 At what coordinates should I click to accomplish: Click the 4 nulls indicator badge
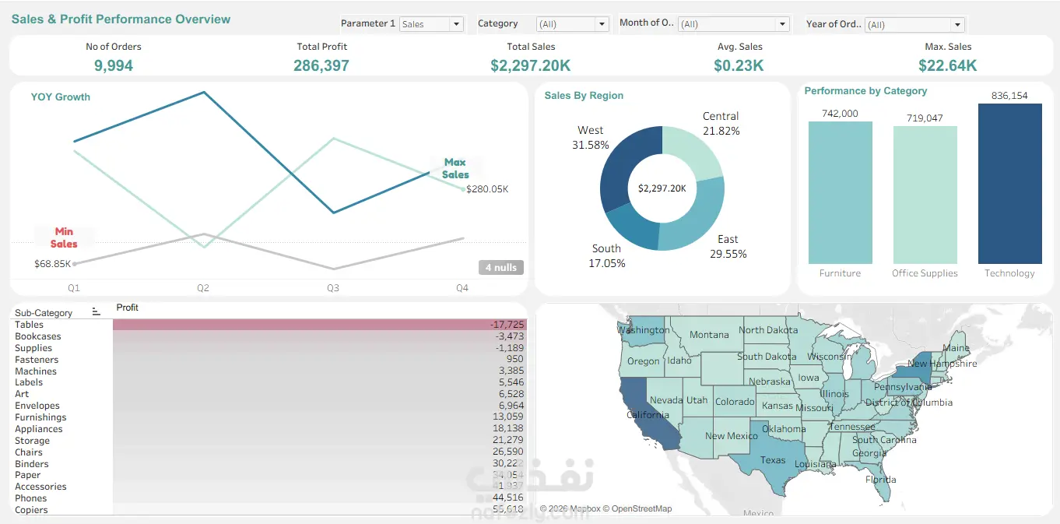click(501, 268)
